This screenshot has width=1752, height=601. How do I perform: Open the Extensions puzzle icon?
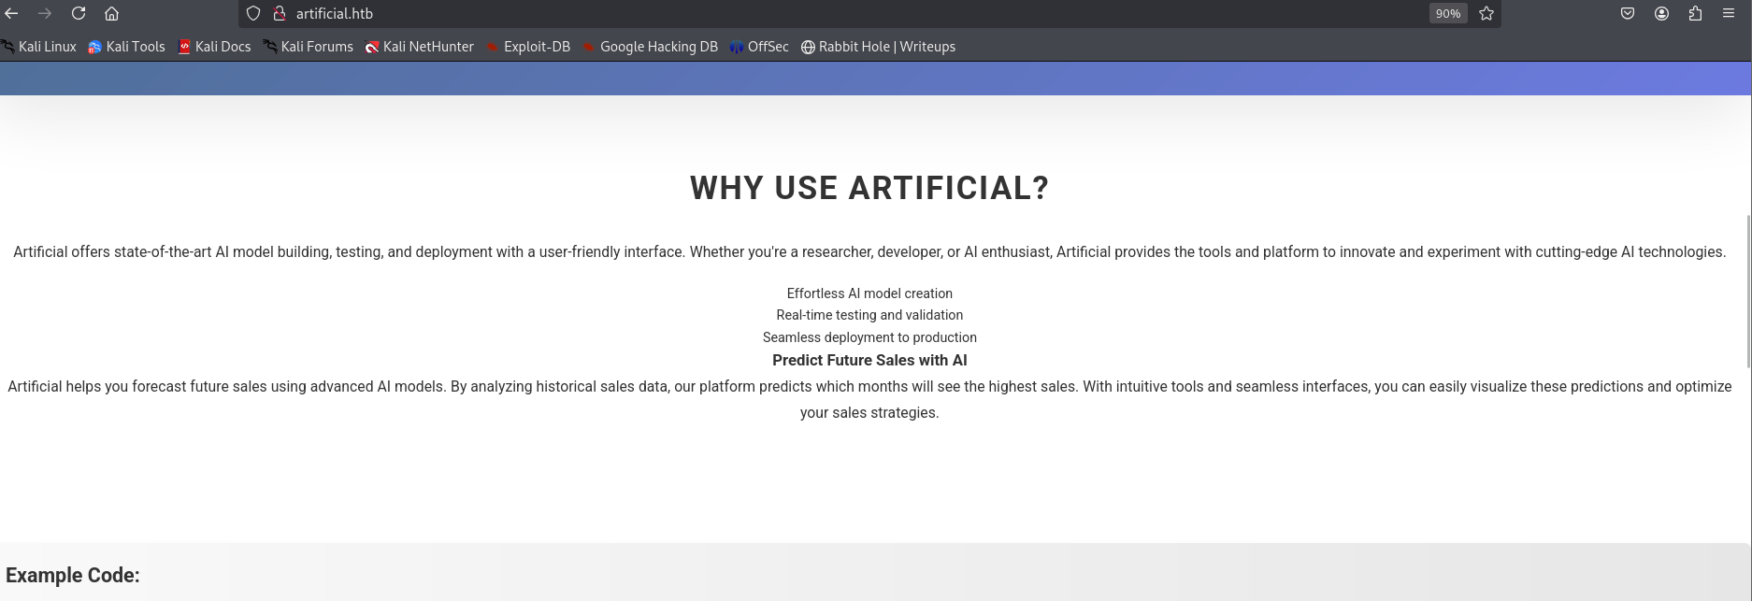[1695, 13]
